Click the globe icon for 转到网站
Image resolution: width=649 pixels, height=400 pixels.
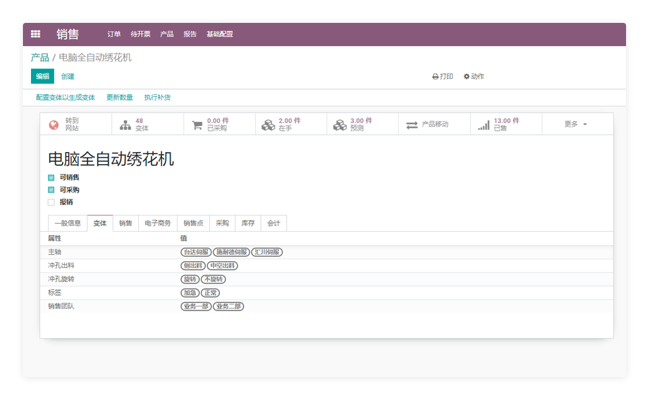(x=54, y=125)
